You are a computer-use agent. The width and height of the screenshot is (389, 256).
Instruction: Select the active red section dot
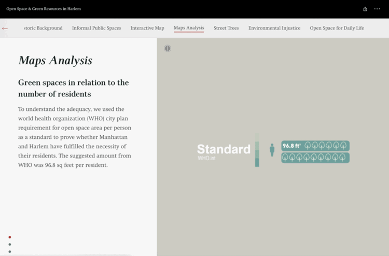tap(10, 237)
